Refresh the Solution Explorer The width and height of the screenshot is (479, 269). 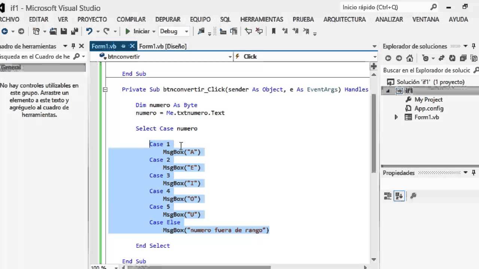tap(452, 58)
